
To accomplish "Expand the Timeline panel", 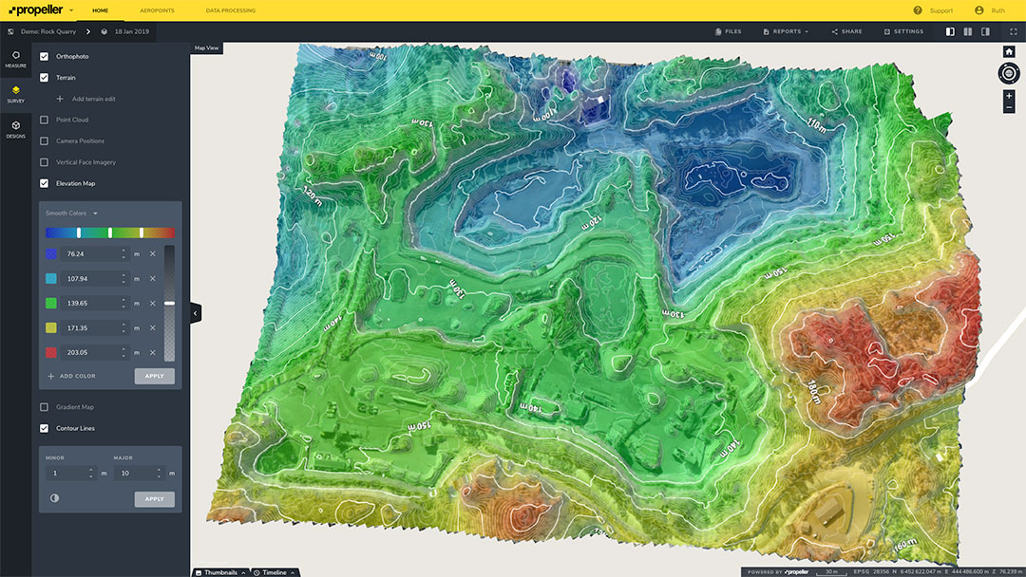I will [275, 572].
